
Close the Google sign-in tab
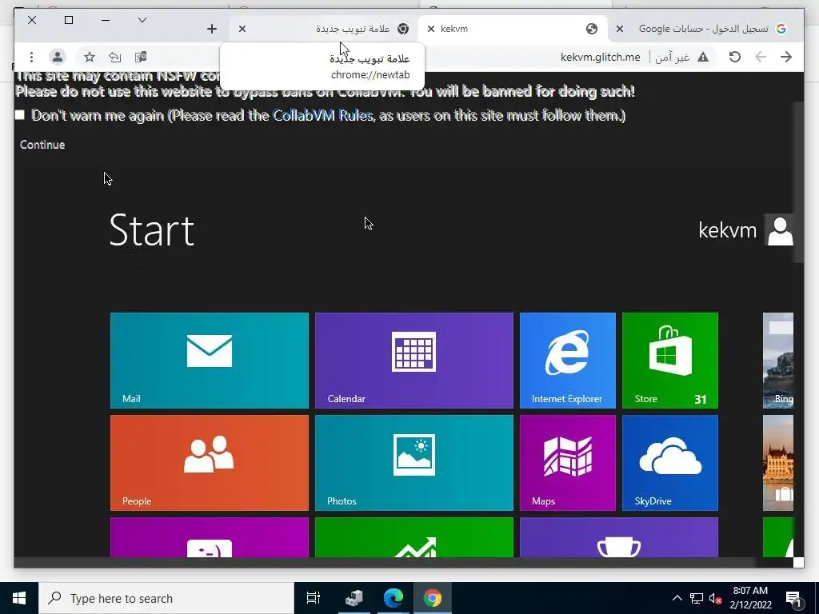coord(620,29)
